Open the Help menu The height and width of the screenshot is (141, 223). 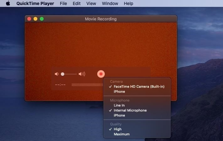[128, 3]
